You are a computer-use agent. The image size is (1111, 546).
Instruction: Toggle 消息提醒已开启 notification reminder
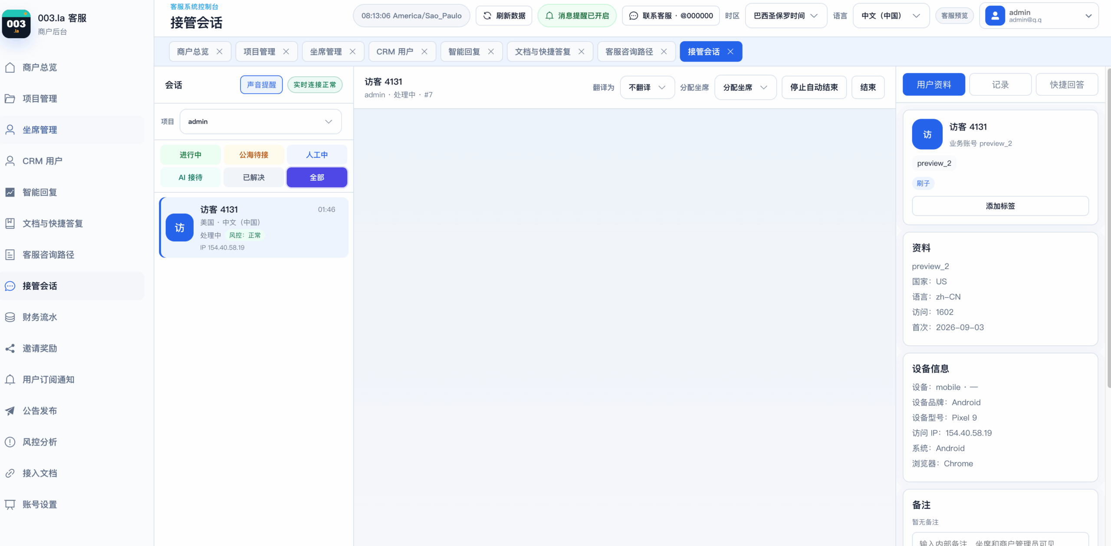pyautogui.click(x=577, y=16)
